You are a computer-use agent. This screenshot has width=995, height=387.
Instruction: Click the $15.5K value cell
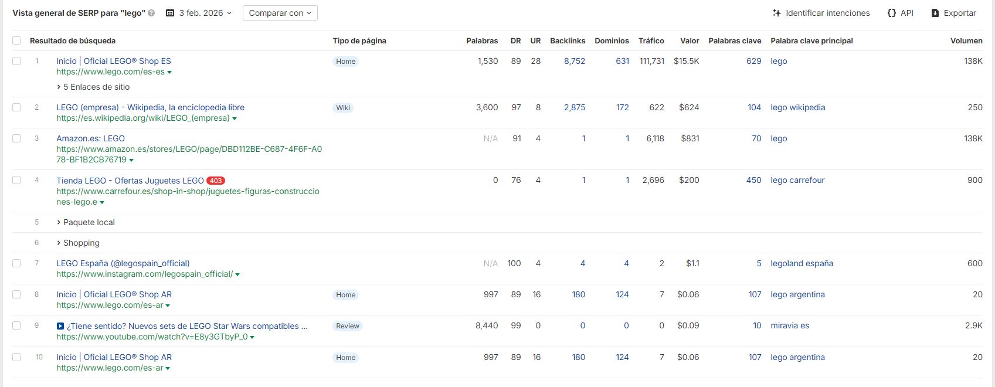[x=687, y=61]
